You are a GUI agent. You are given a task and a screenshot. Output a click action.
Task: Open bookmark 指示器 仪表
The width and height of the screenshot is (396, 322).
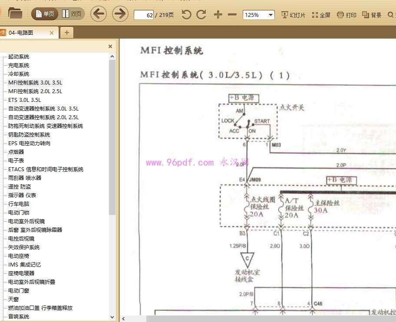[22, 195]
